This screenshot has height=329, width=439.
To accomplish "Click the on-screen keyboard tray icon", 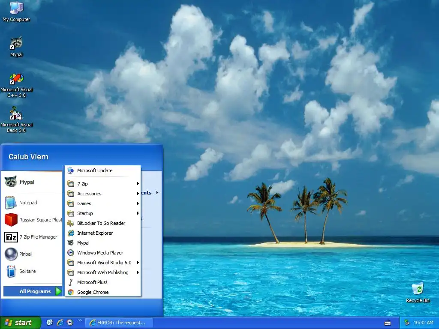I will pos(388,323).
